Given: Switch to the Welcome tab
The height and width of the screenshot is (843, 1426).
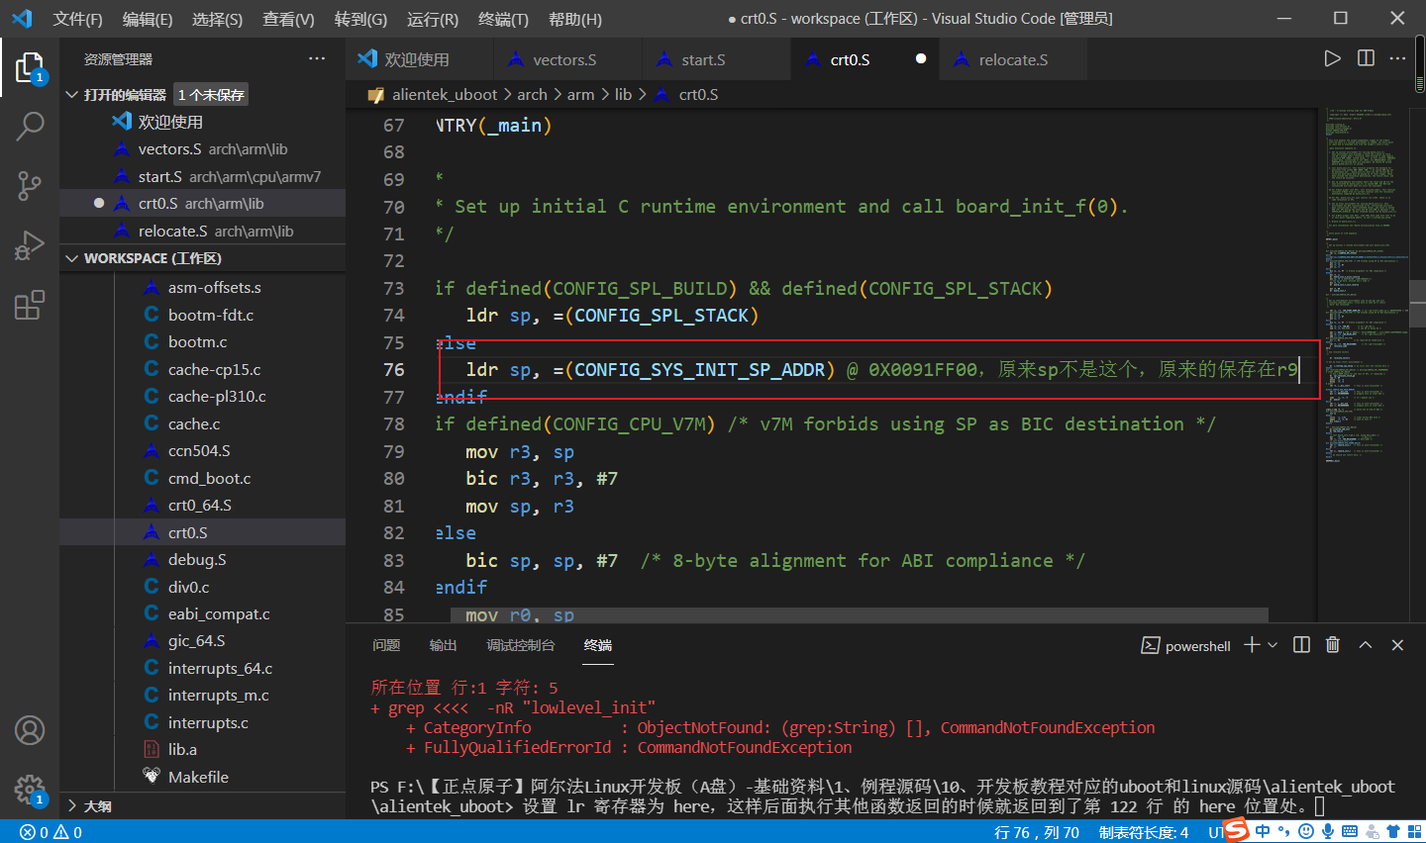Looking at the screenshot, I should click(419, 59).
